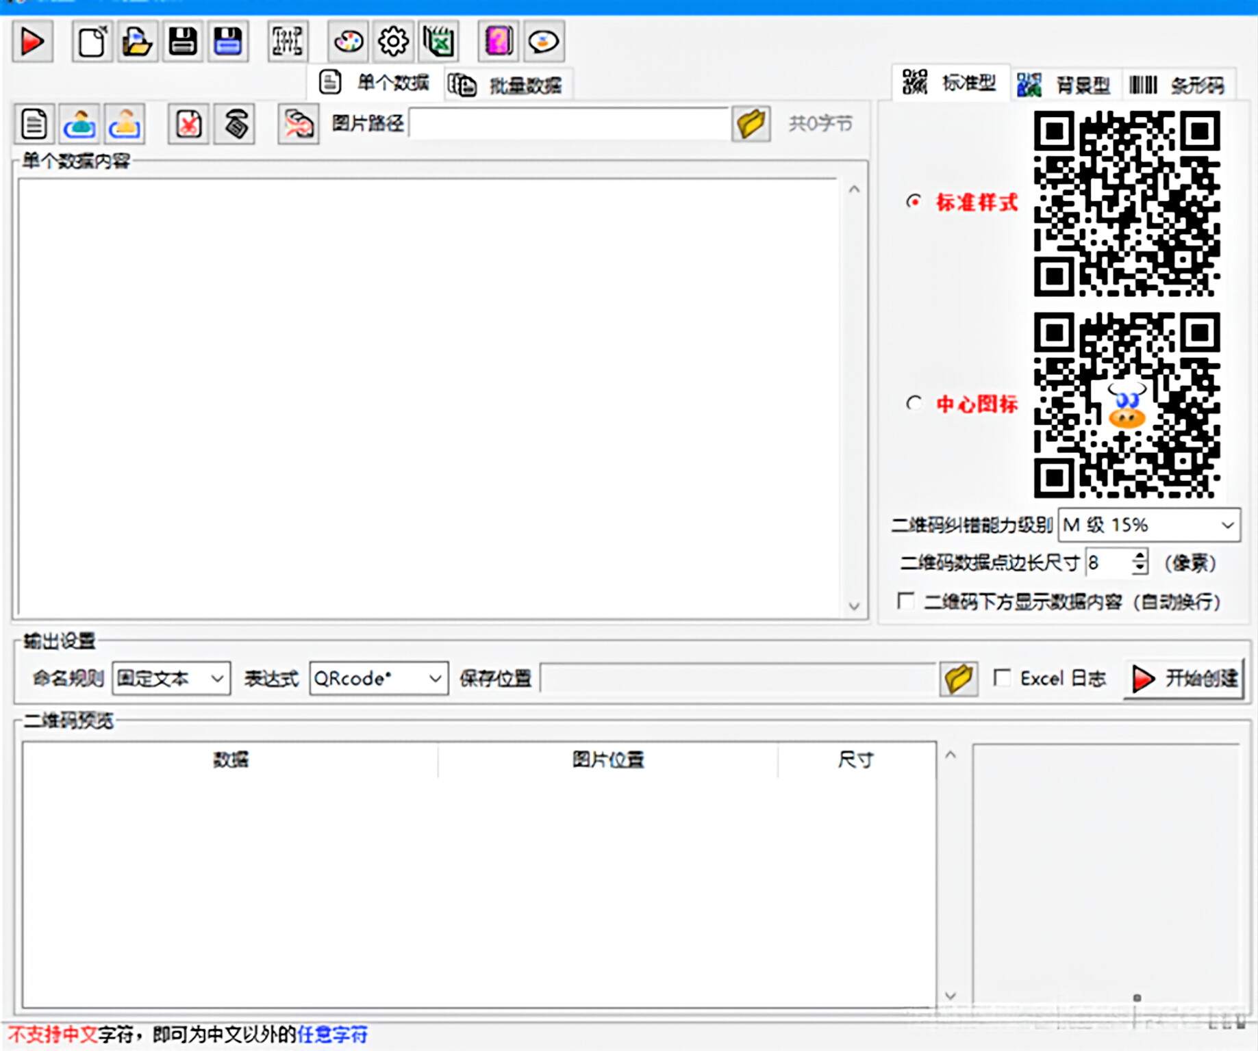1258x1051 pixels.
Task: Click the red play icon in top toolbar
Action: [x=32, y=42]
